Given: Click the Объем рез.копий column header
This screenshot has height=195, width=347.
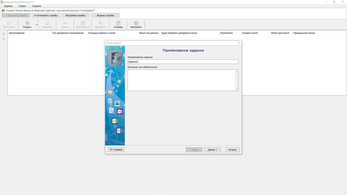Looking at the screenshot, I should [280, 33].
